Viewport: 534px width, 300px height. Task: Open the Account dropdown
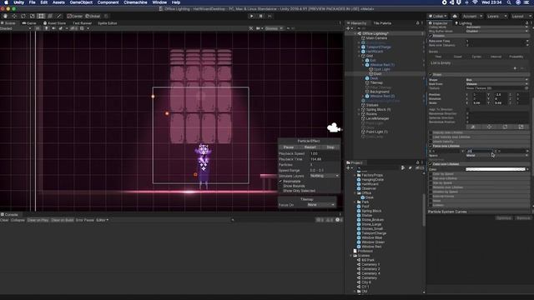471,16
